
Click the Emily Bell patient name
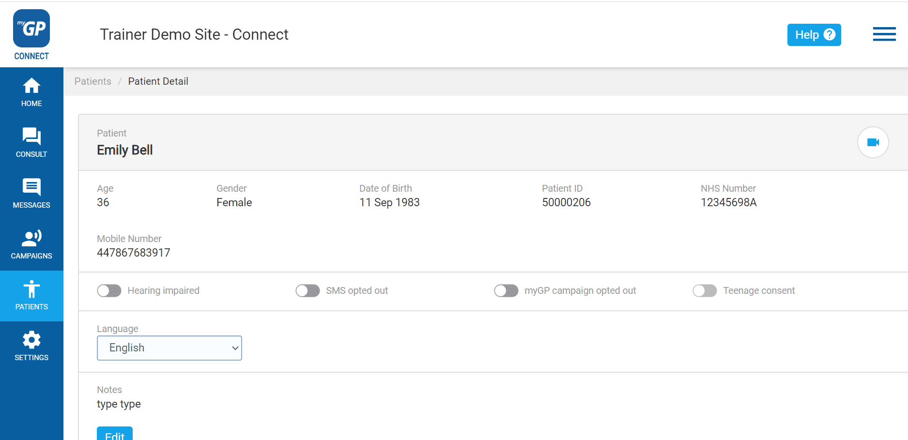point(125,150)
